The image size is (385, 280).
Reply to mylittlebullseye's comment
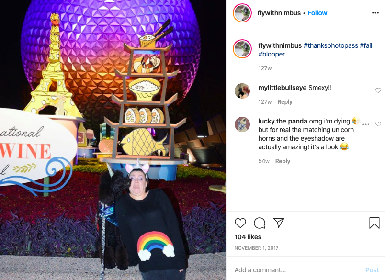pos(285,102)
